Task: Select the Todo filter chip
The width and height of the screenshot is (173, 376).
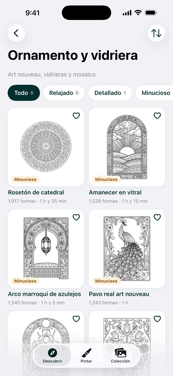Action: coord(24,93)
